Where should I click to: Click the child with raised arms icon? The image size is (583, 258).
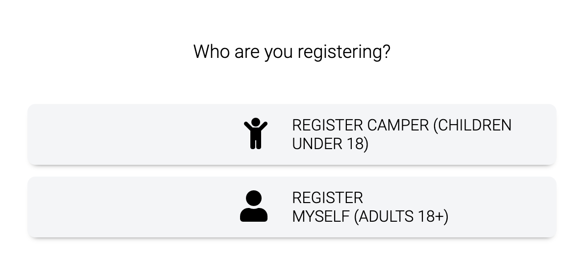coord(255,133)
